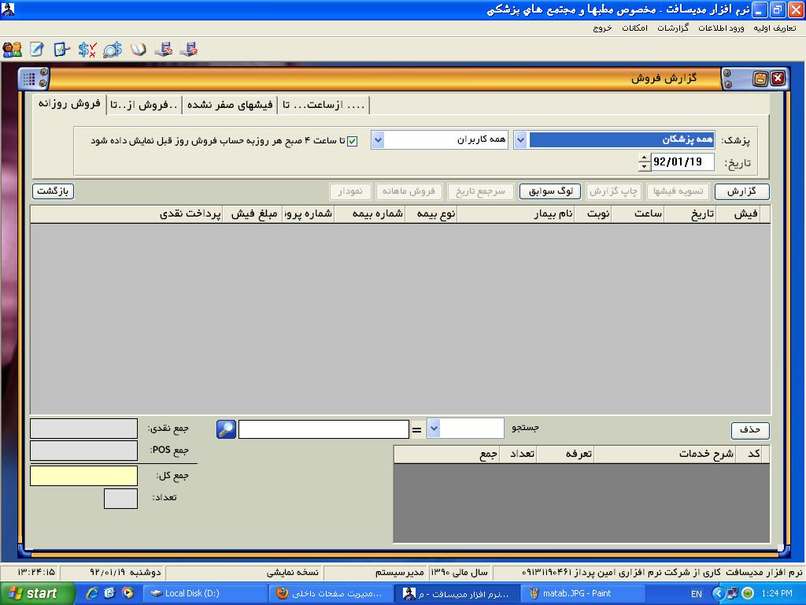
Task: Open the تعاریف اولیه menu
Action: 775,28
